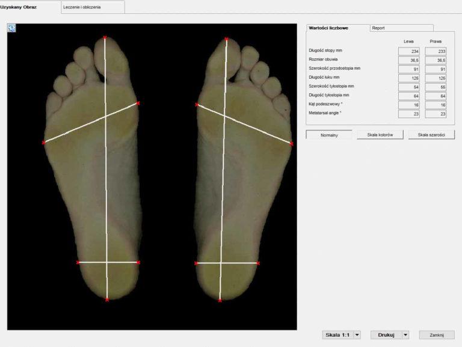This screenshot has height=347, width=462.
Task: Click Prawa Szerokość przodostopia field
Action: [x=436, y=69]
